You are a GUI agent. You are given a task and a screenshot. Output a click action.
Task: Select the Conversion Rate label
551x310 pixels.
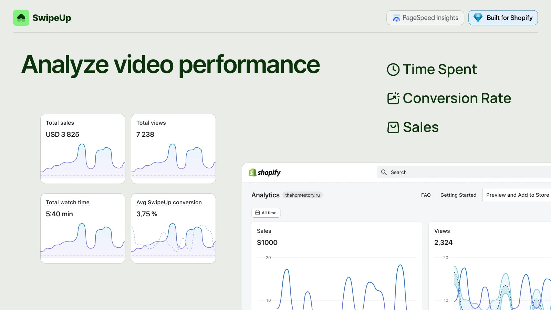coord(457,98)
